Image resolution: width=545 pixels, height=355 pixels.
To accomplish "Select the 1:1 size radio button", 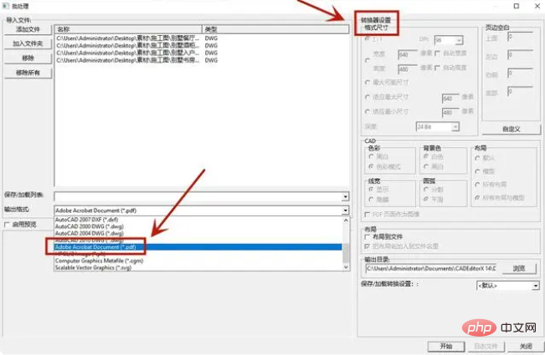I will [368, 39].
